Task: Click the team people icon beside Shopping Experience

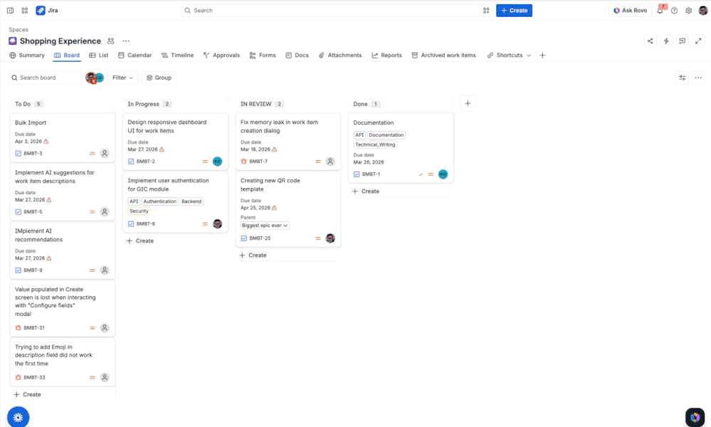Action: click(110, 41)
